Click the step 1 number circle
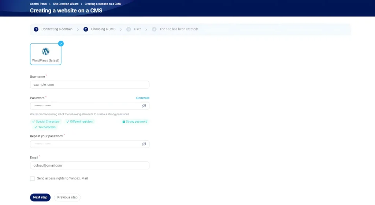Screen dimensions: 375x205 click(x=36, y=29)
